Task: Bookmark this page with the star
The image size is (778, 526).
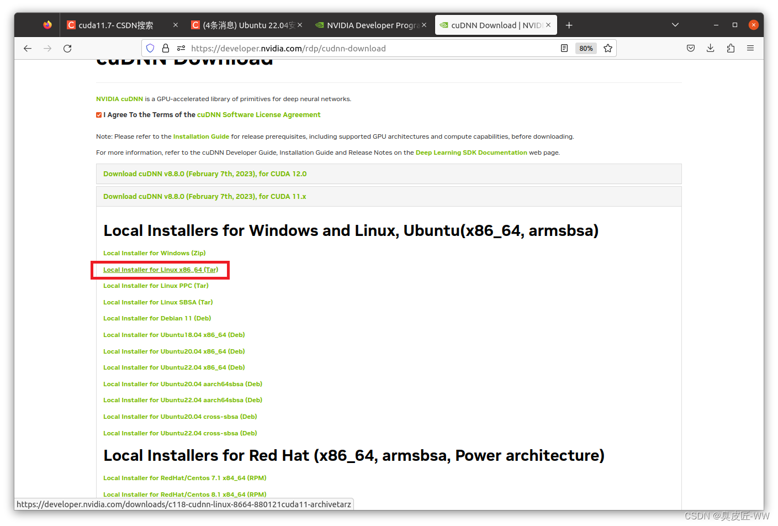Action: coord(608,49)
